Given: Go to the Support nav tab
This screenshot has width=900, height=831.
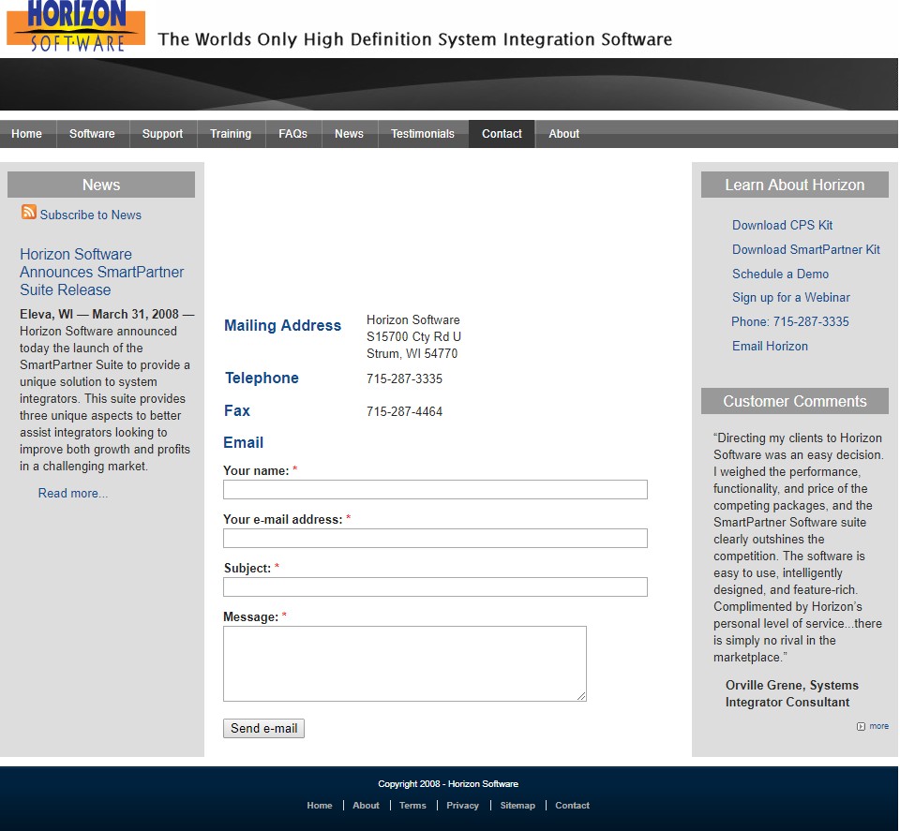Looking at the screenshot, I should point(163,134).
